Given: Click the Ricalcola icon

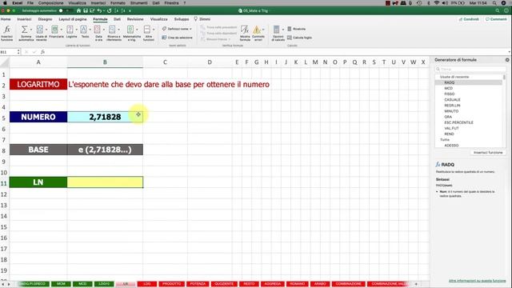Looking at the screenshot, I should pos(290,29).
